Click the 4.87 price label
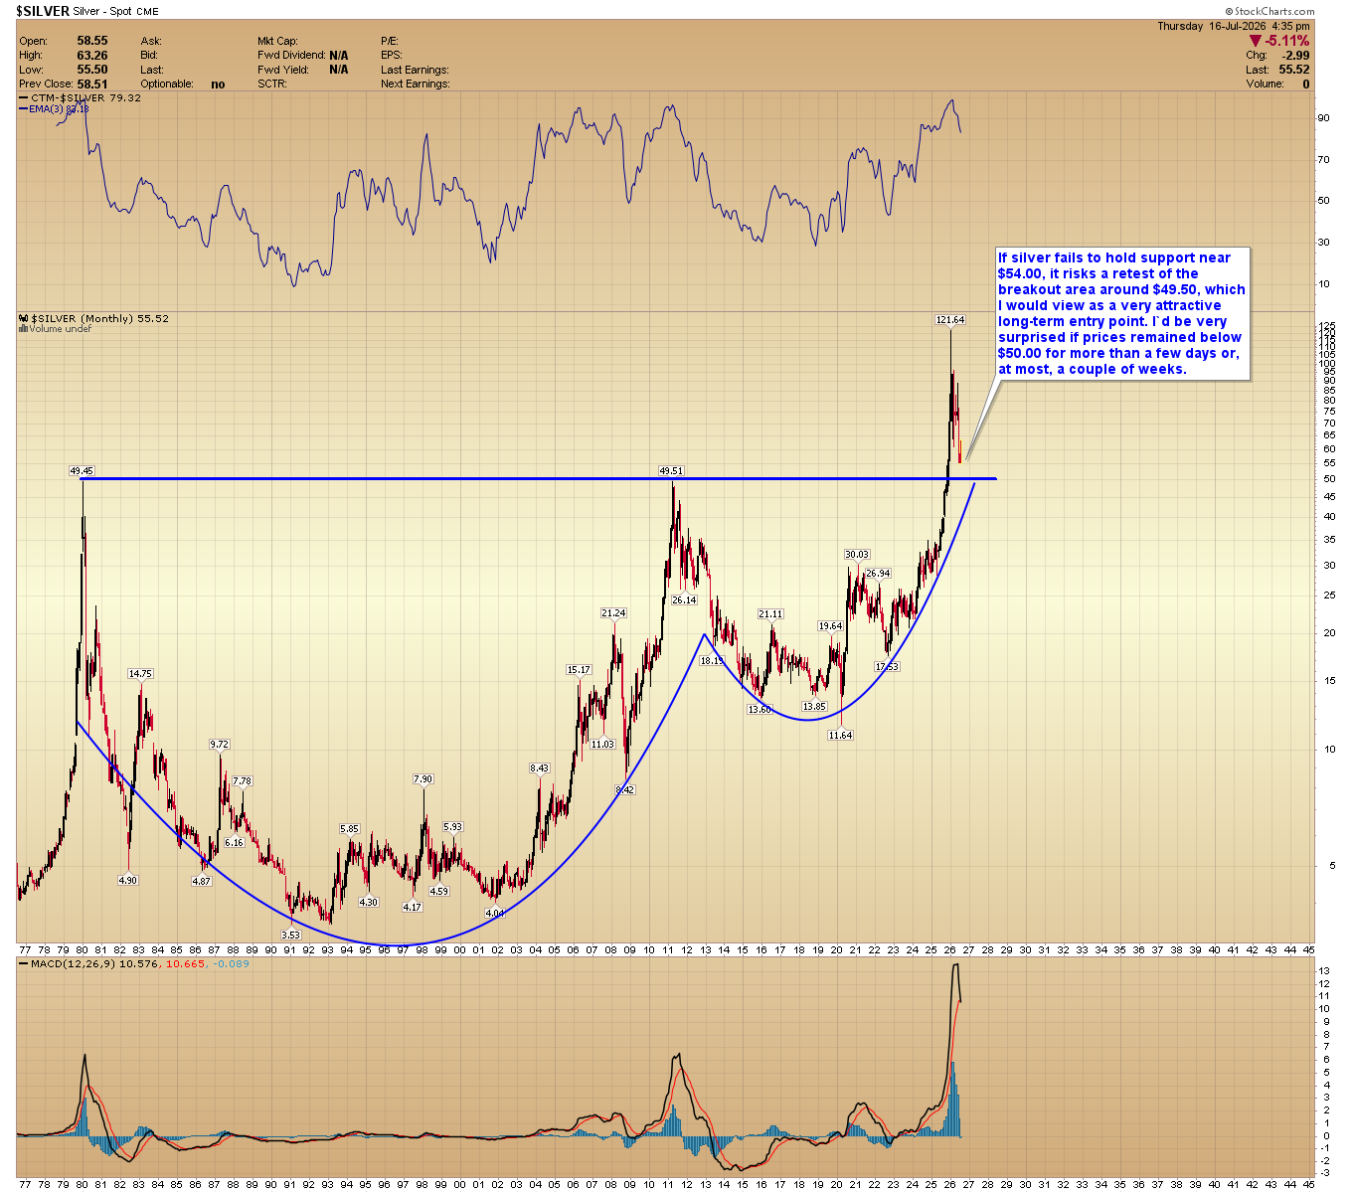 [201, 882]
